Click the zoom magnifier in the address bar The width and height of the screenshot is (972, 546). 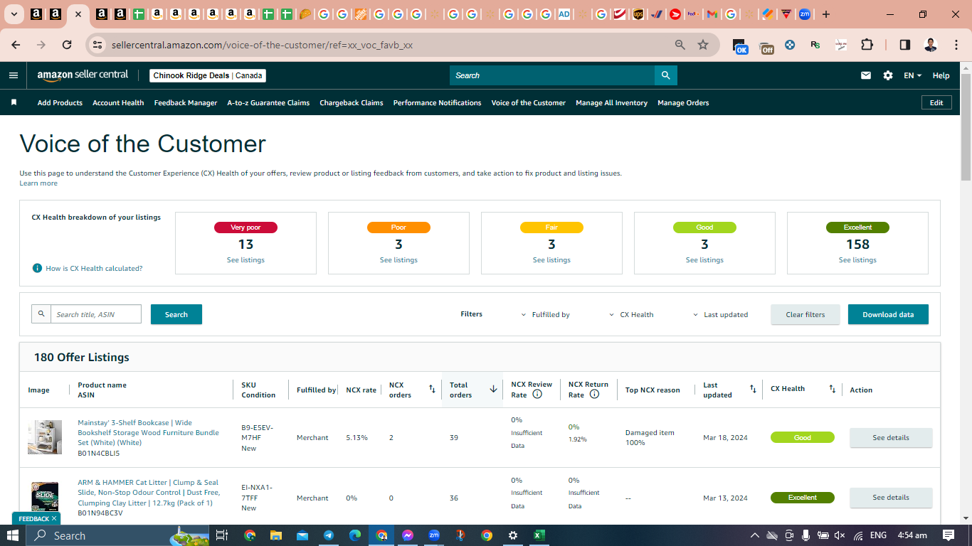tap(680, 45)
